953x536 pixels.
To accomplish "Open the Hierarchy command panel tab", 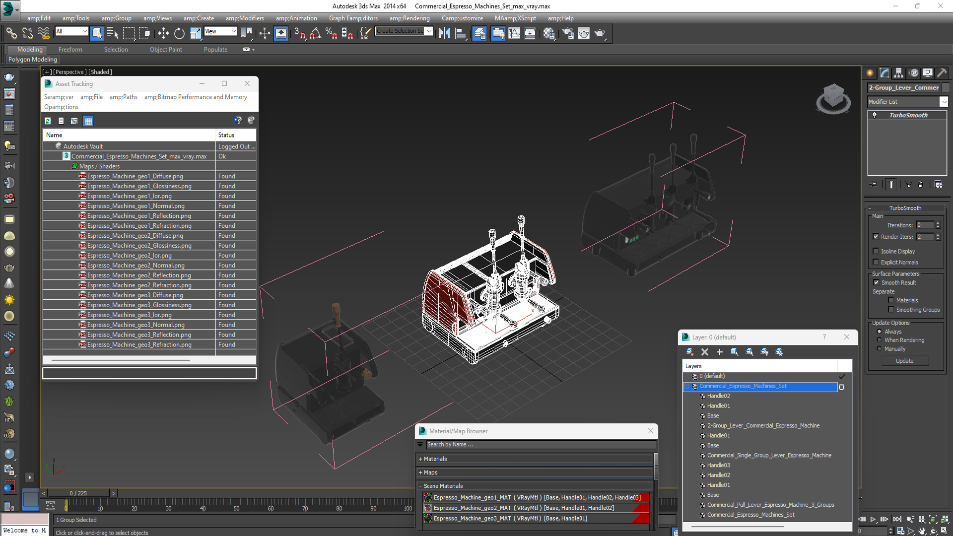I will (x=899, y=73).
